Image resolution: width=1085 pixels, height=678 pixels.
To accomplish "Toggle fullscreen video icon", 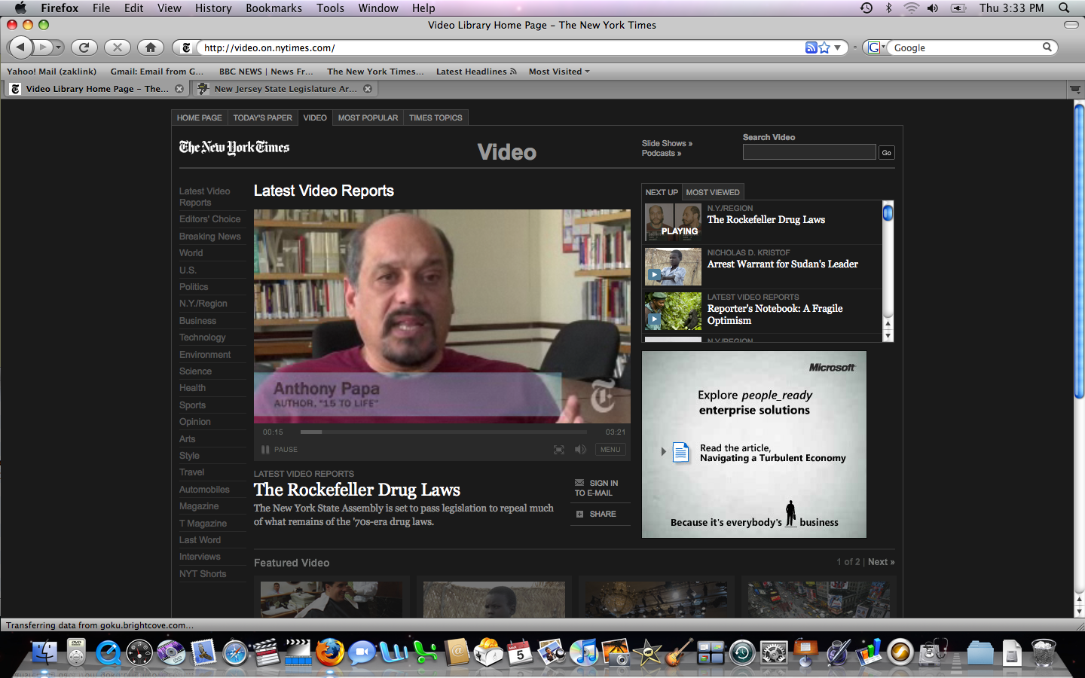I will (559, 450).
